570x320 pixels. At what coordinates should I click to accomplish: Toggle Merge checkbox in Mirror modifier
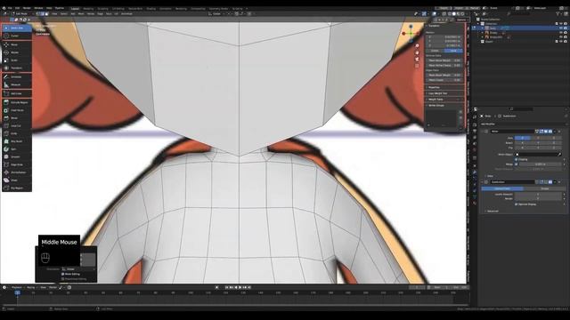[517, 164]
